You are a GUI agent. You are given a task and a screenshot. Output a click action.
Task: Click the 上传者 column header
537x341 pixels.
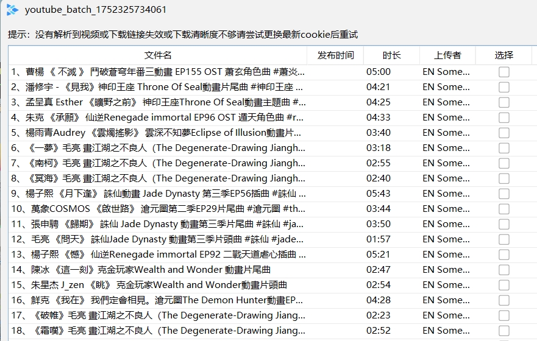(447, 55)
